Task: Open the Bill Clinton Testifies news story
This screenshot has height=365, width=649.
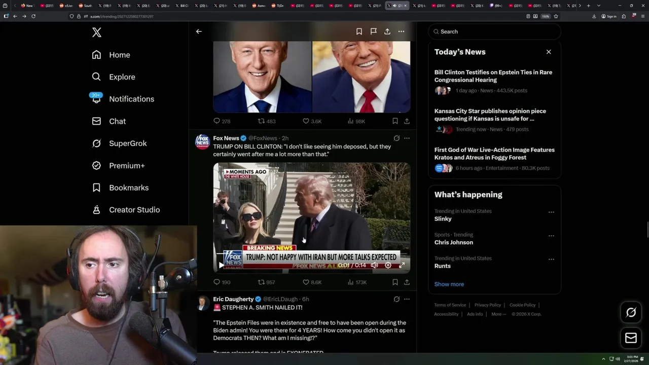Action: (494, 81)
